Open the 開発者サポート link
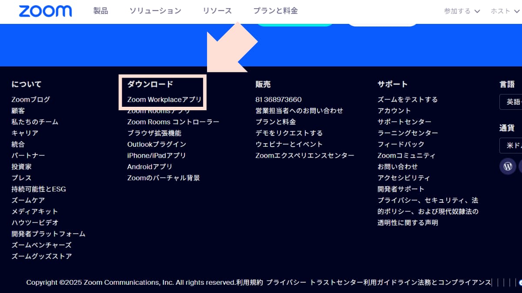This screenshot has width=522, height=293. click(401, 189)
